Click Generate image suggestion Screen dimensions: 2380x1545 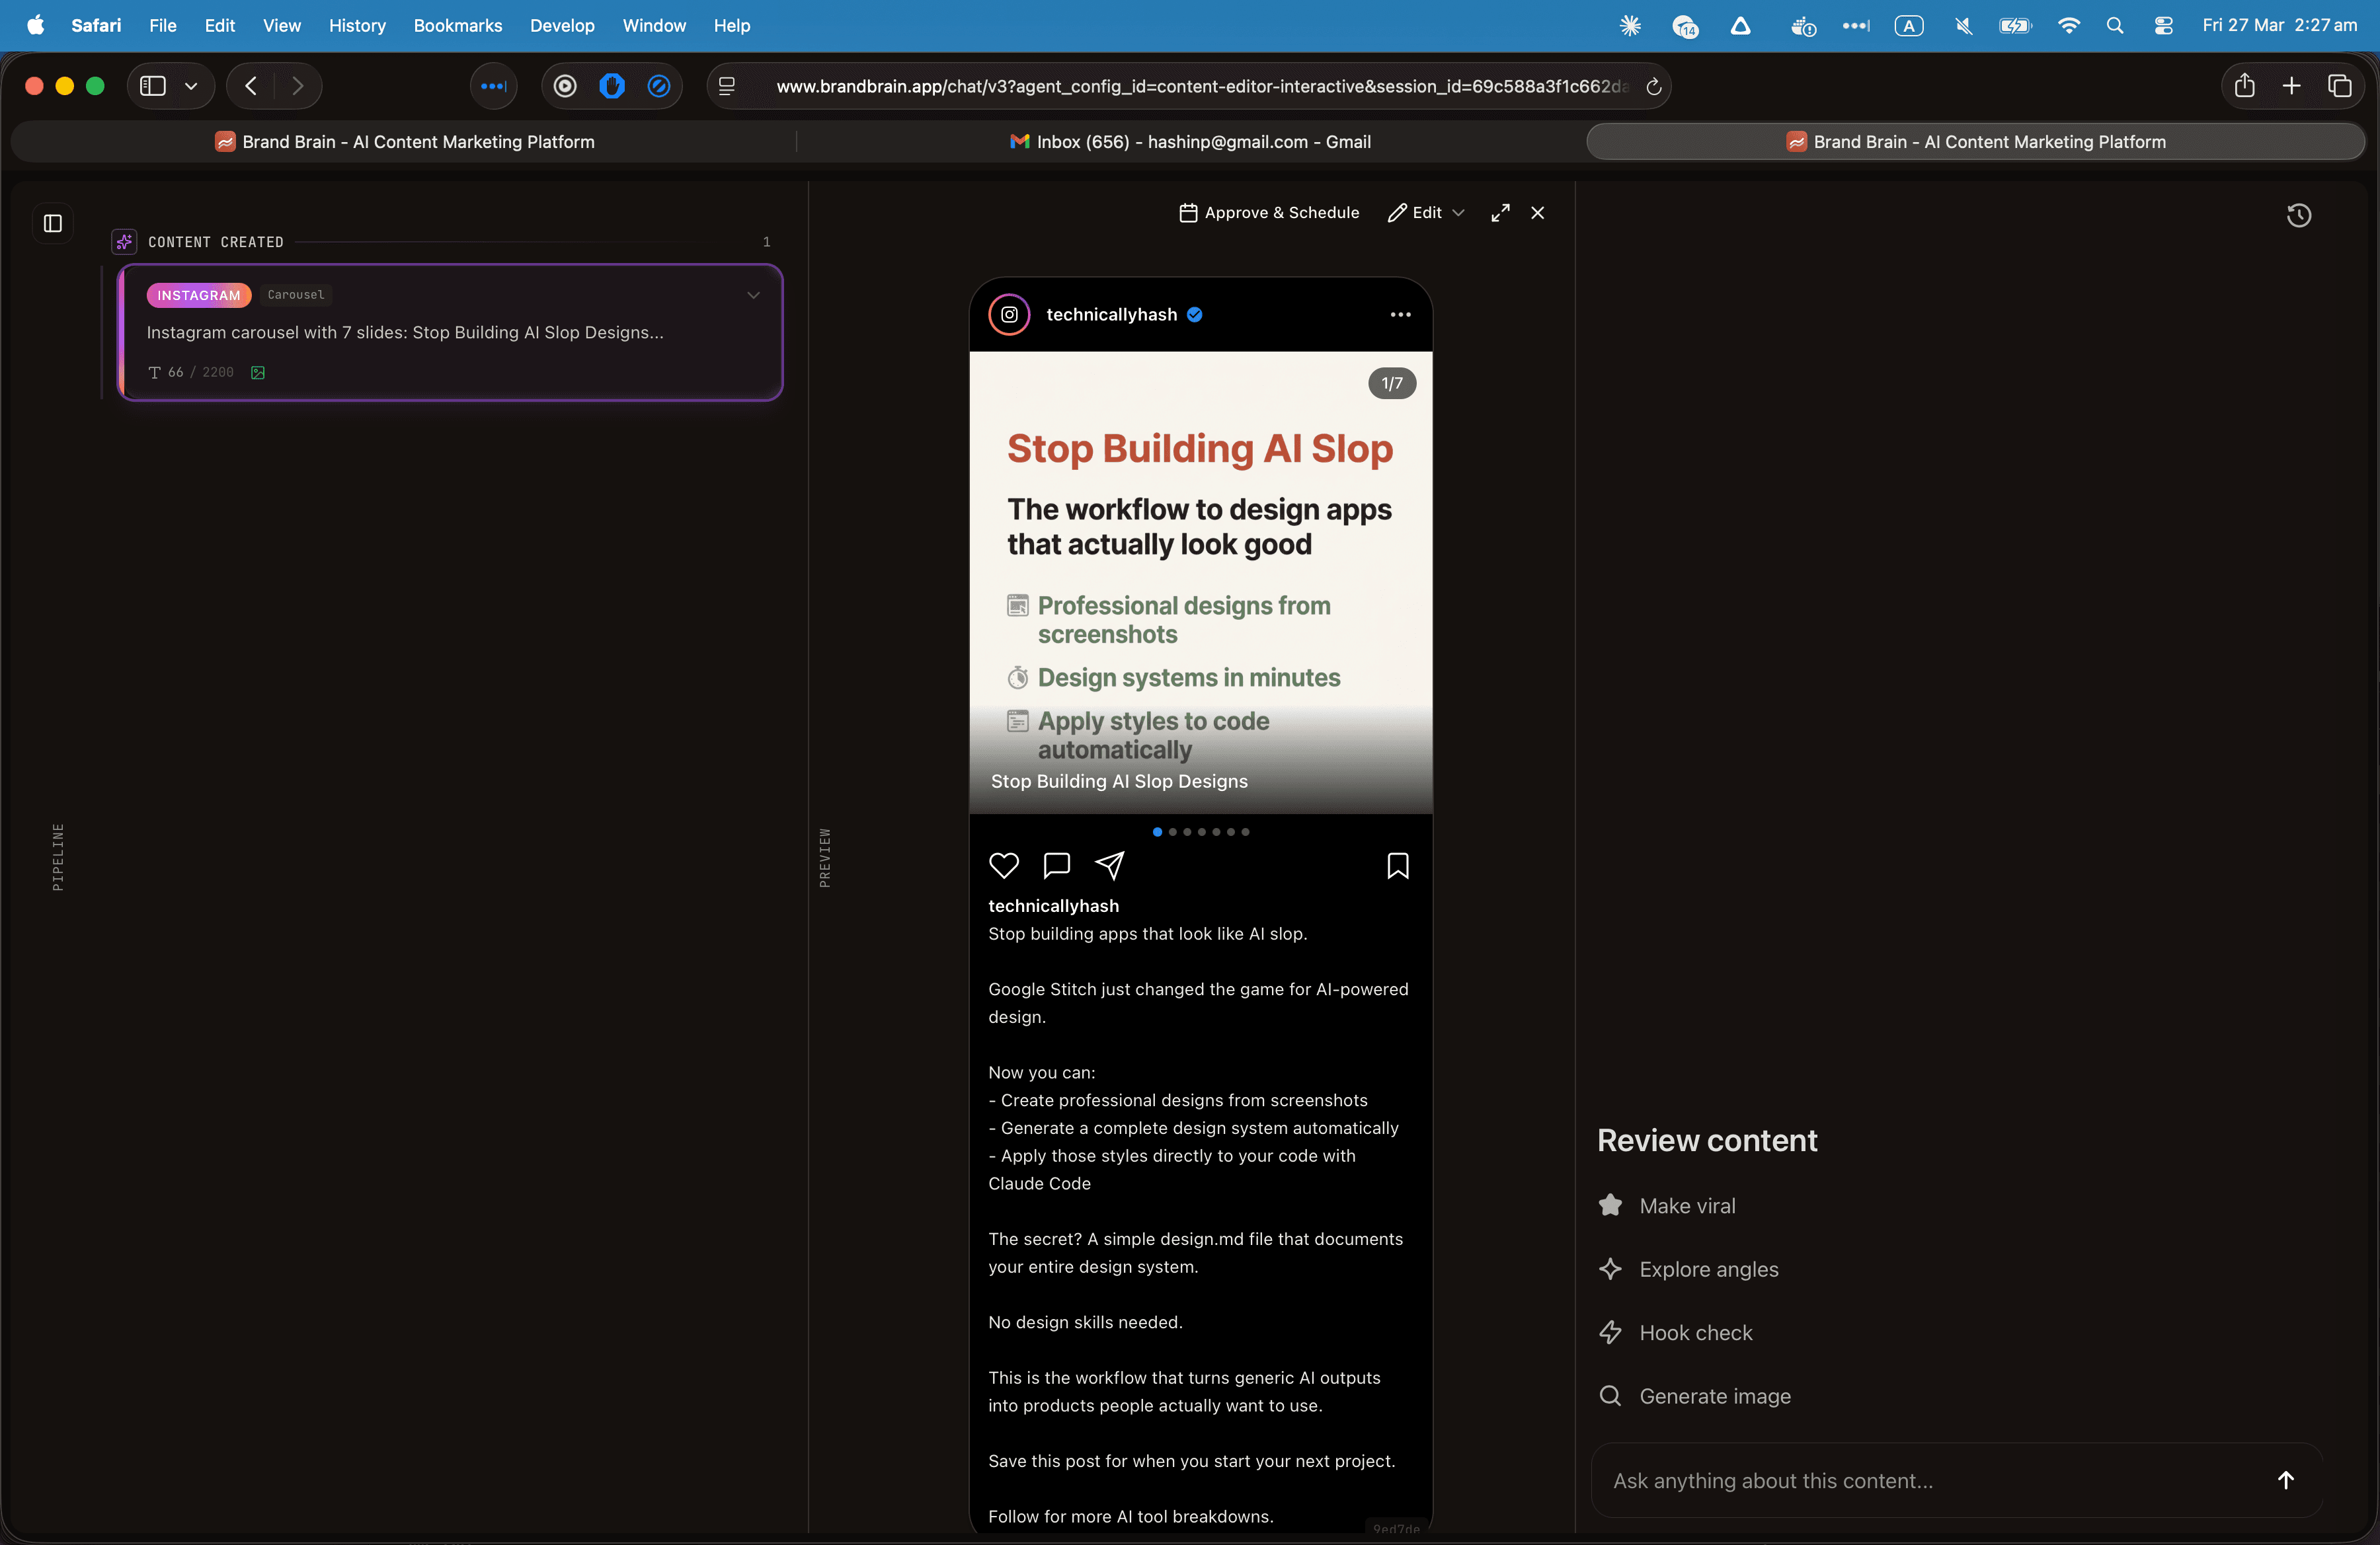pos(1695,1396)
